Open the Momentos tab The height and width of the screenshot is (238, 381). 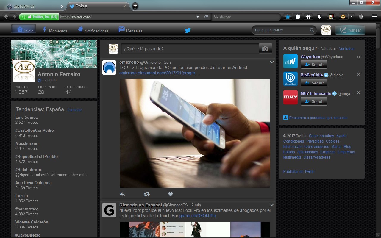(55, 30)
